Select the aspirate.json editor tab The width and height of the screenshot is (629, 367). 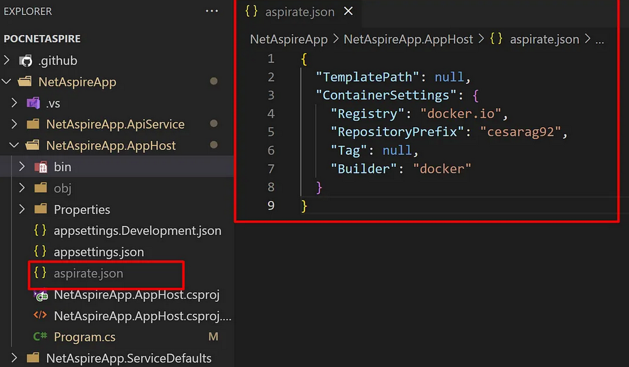coord(299,12)
